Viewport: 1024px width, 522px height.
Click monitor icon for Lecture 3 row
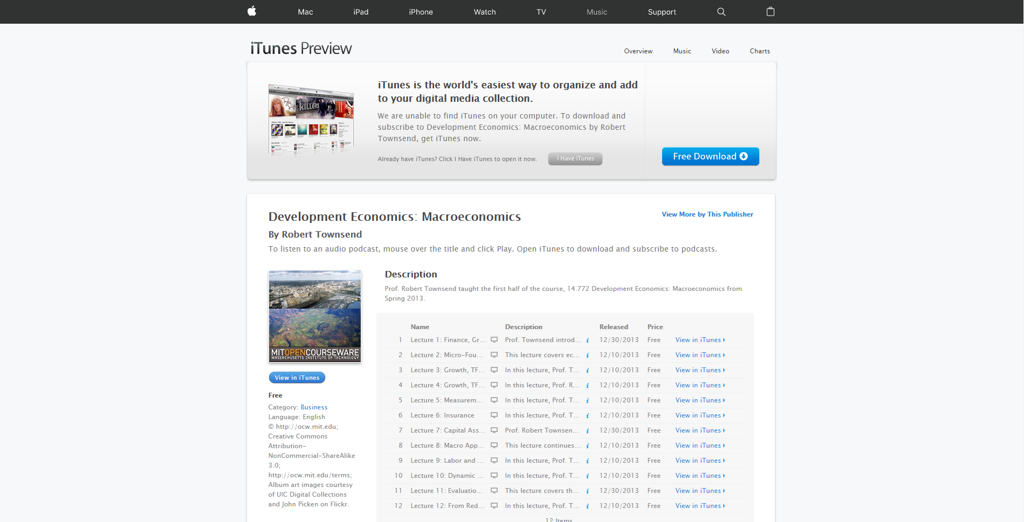(x=494, y=370)
